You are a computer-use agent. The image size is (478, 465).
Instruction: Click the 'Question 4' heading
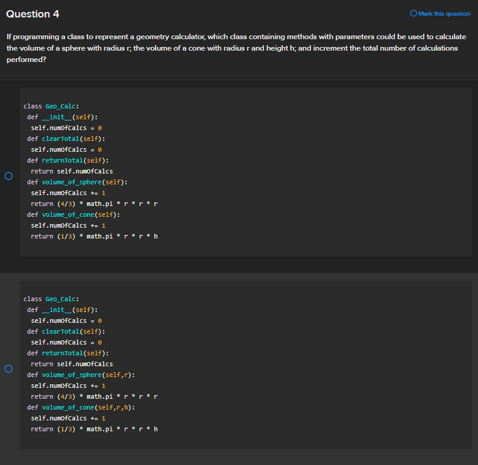tap(33, 14)
